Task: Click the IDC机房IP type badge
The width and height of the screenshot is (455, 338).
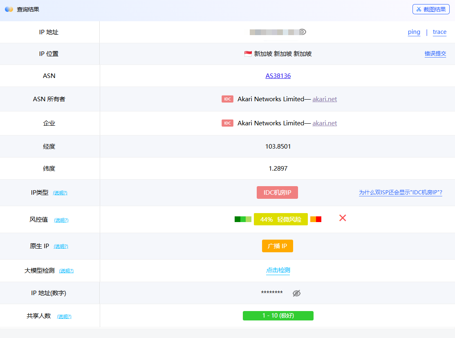Action: (x=277, y=193)
